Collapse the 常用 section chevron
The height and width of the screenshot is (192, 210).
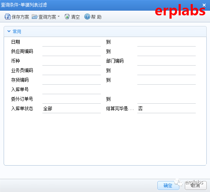coord(9,31)
